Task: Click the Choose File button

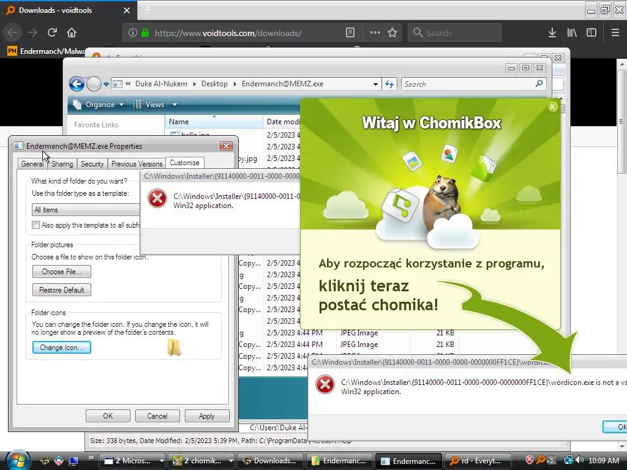Action: [62, 272]
